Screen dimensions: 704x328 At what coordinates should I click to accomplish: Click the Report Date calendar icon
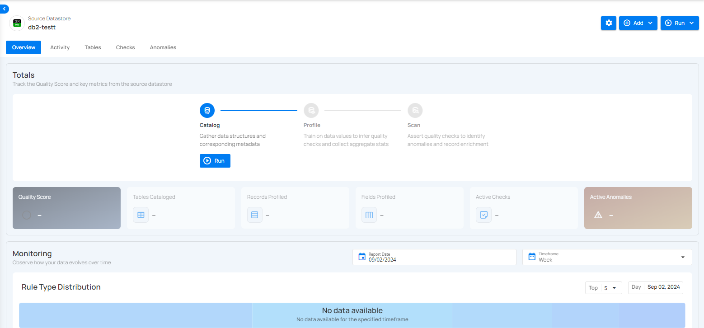coord(362,257)
